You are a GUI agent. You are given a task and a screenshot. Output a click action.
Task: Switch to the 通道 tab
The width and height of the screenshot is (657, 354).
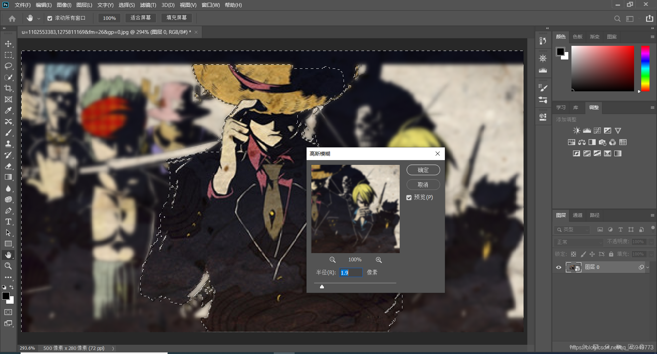pyautogui.click(x=578, y=215)
